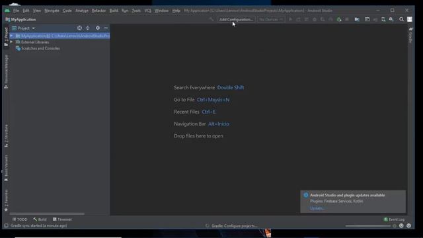This screenshot has width=423, height=238.
Task: Click the Project Structure folder icon
Action: click(x=357, y=19)
